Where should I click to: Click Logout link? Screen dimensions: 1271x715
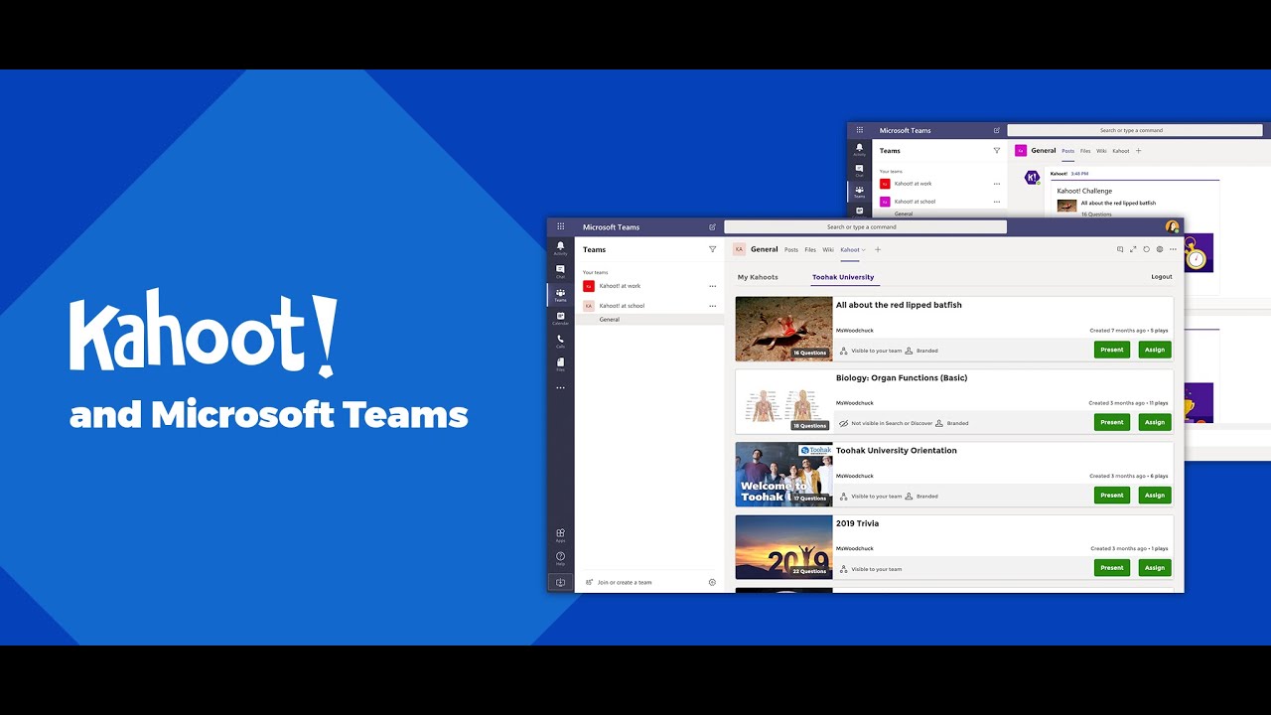[x=1162, y=277]
